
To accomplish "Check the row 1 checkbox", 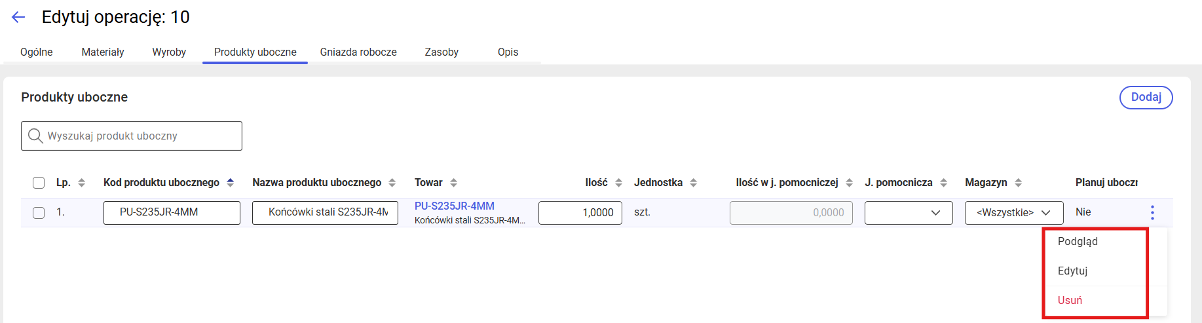I will [39, 213].
